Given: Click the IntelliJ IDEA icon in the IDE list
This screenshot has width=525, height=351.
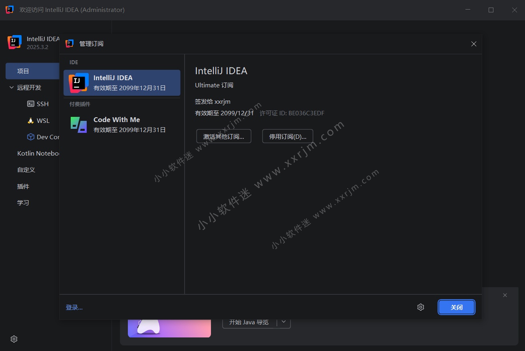Looking at the screenshot, I should [x=78, y=83].
